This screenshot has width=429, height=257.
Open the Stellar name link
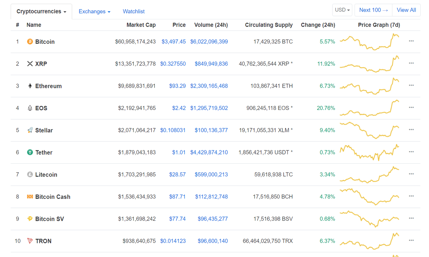tap(44, 130)
